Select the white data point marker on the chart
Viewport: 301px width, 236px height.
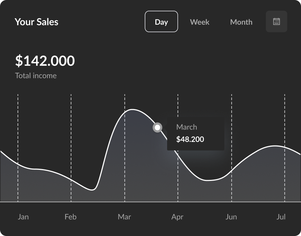[x=157, y=128]
